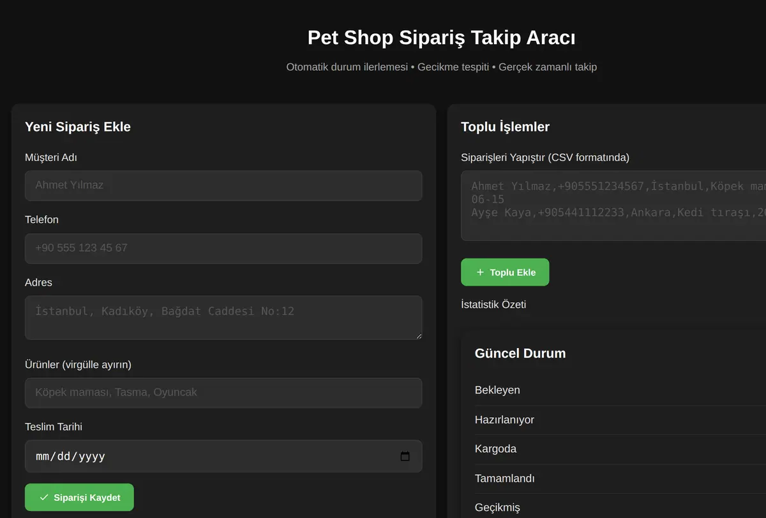Select the Geçikmiş status row
Viewport: 766px width, 518px height.
(x=620, y=507)
